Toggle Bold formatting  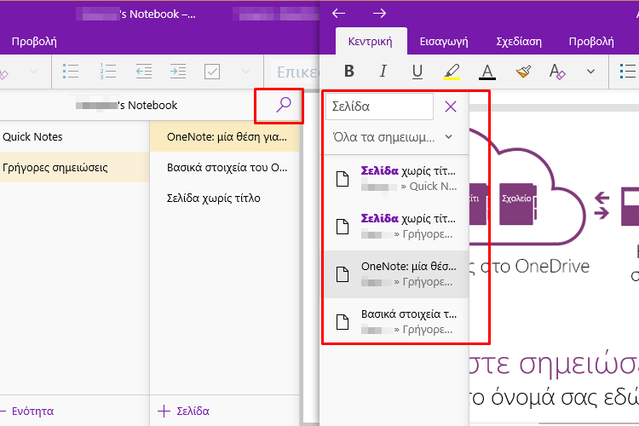click(x=348, y=72)
